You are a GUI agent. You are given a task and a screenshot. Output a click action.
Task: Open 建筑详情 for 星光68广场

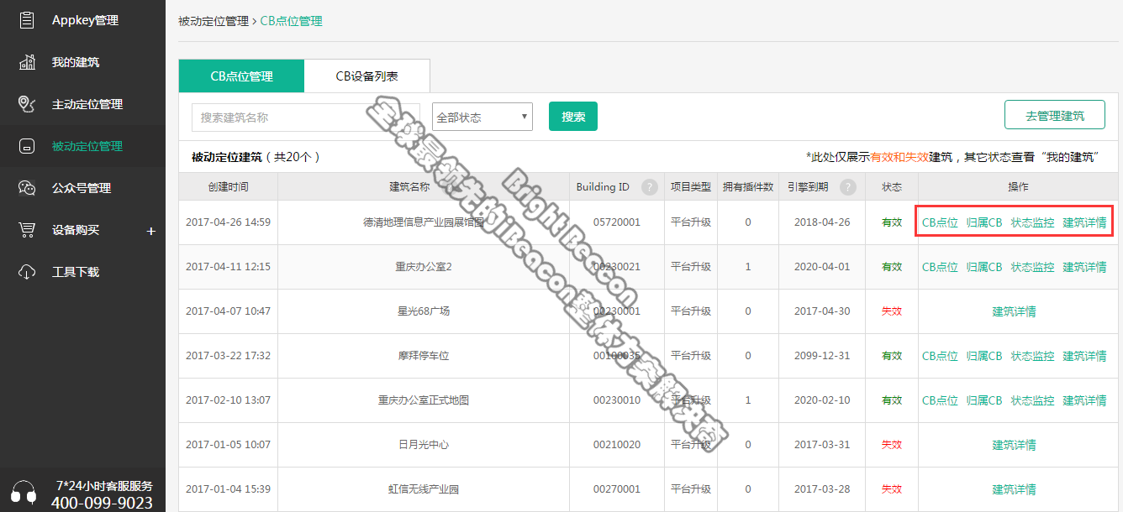(x=1014, y=311)
